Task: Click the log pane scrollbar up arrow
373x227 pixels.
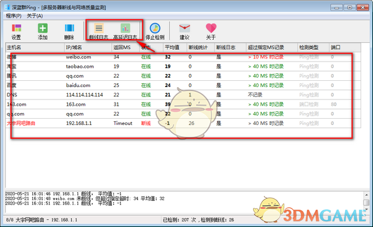Action: click(x=366, y=195)
